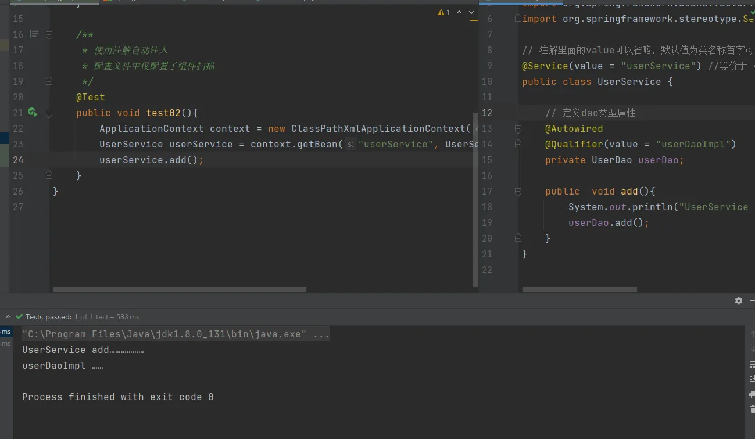Click the '定义dao类型属性' comment
This screenshot has width=755, height=439.
pos(590,113)
